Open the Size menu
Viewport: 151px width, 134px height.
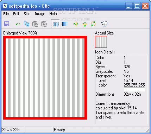click(27, 14)
